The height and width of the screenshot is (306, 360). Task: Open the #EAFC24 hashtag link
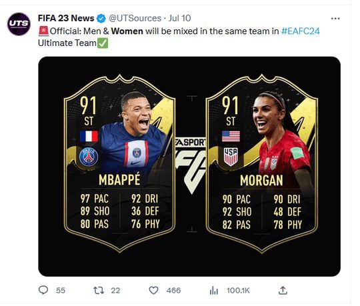301,31
